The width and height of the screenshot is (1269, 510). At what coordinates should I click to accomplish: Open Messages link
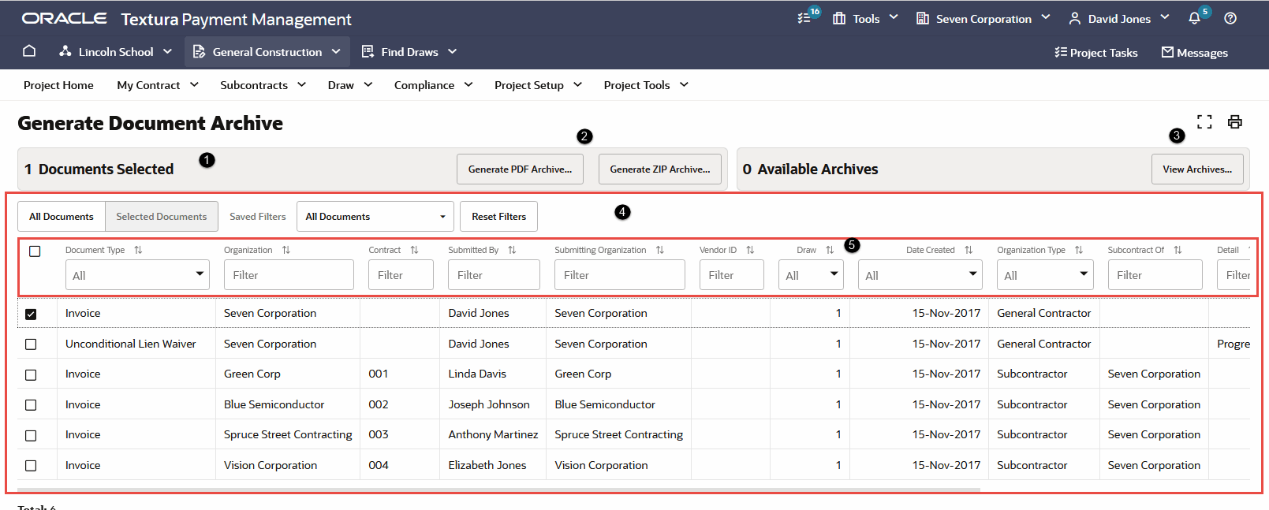1194,52
